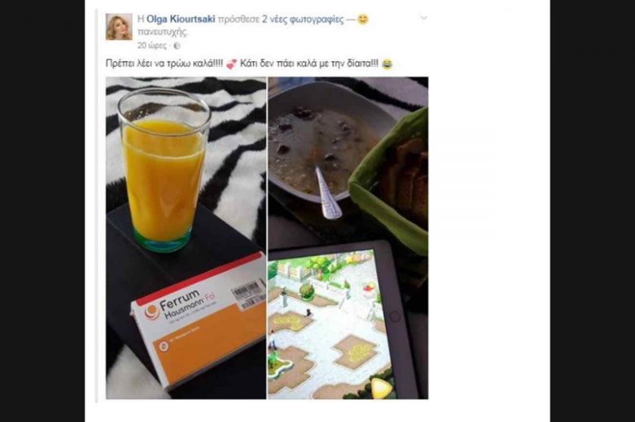
Task: Click the laughing tears emoji
Action: click(388, 64)
